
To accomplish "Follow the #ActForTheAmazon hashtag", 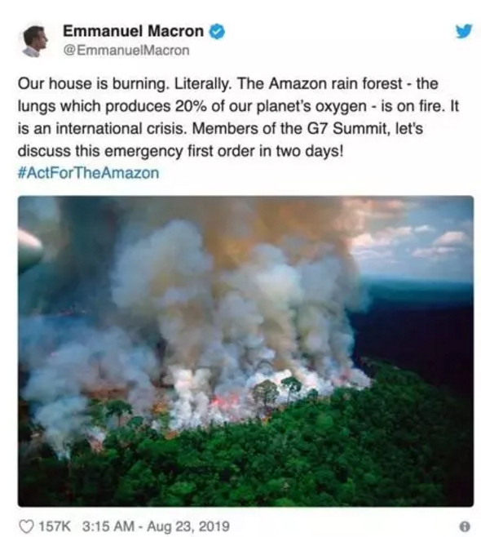I will [x=88, y=173].
